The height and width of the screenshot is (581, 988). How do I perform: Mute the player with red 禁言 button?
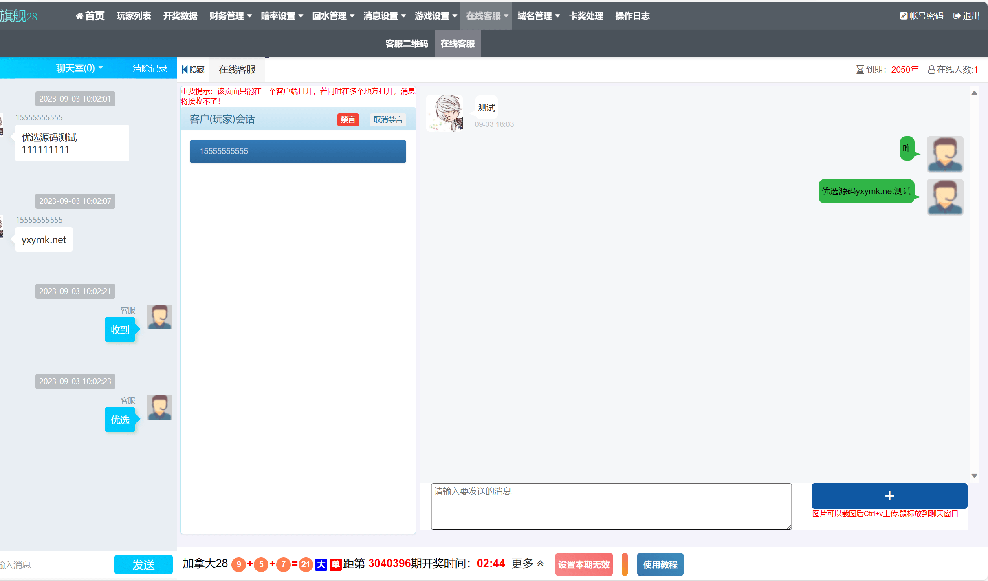pos(348,119)
